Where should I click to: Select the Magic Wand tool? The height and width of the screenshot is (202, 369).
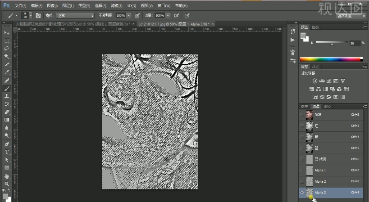tap(7, 56)
